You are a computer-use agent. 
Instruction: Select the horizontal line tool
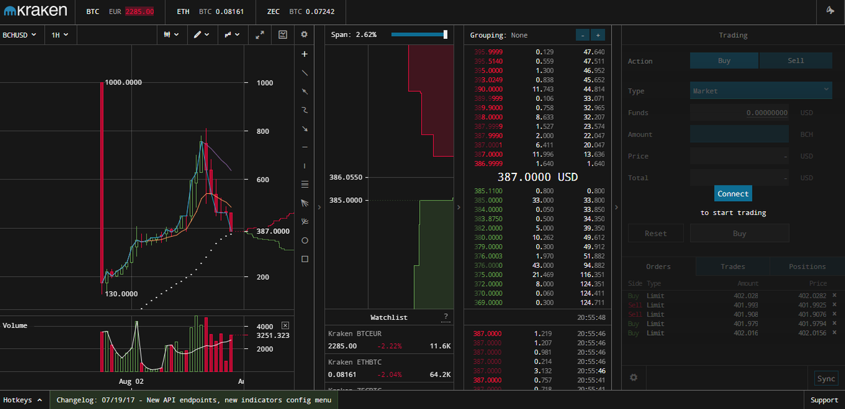pyautogui.click(x=304, y=147)
